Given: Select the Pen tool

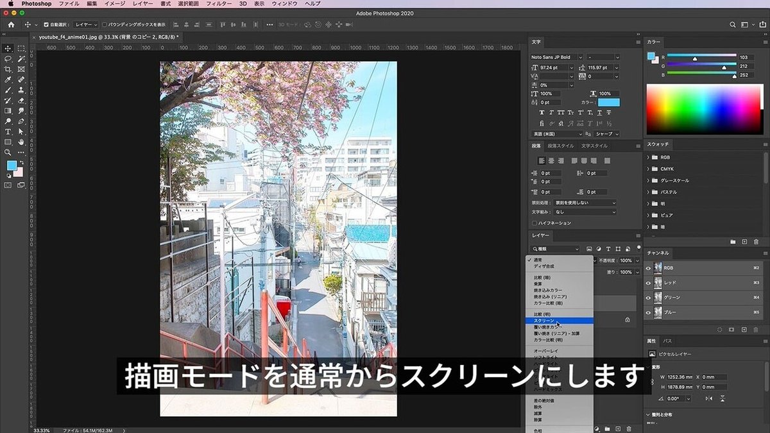Looking at the screenshot, I should pyautogui.click(x=21, y=121).
